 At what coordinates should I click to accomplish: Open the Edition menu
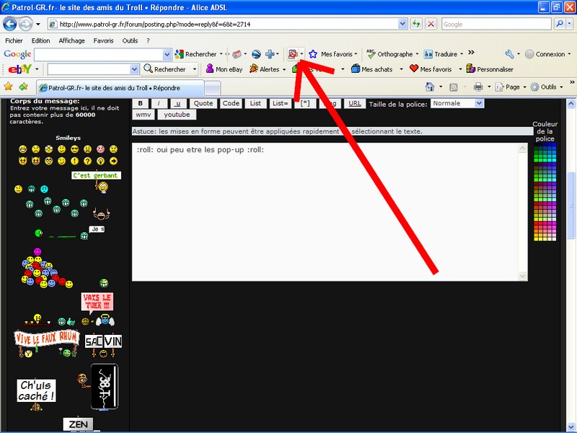coord(40,40)
